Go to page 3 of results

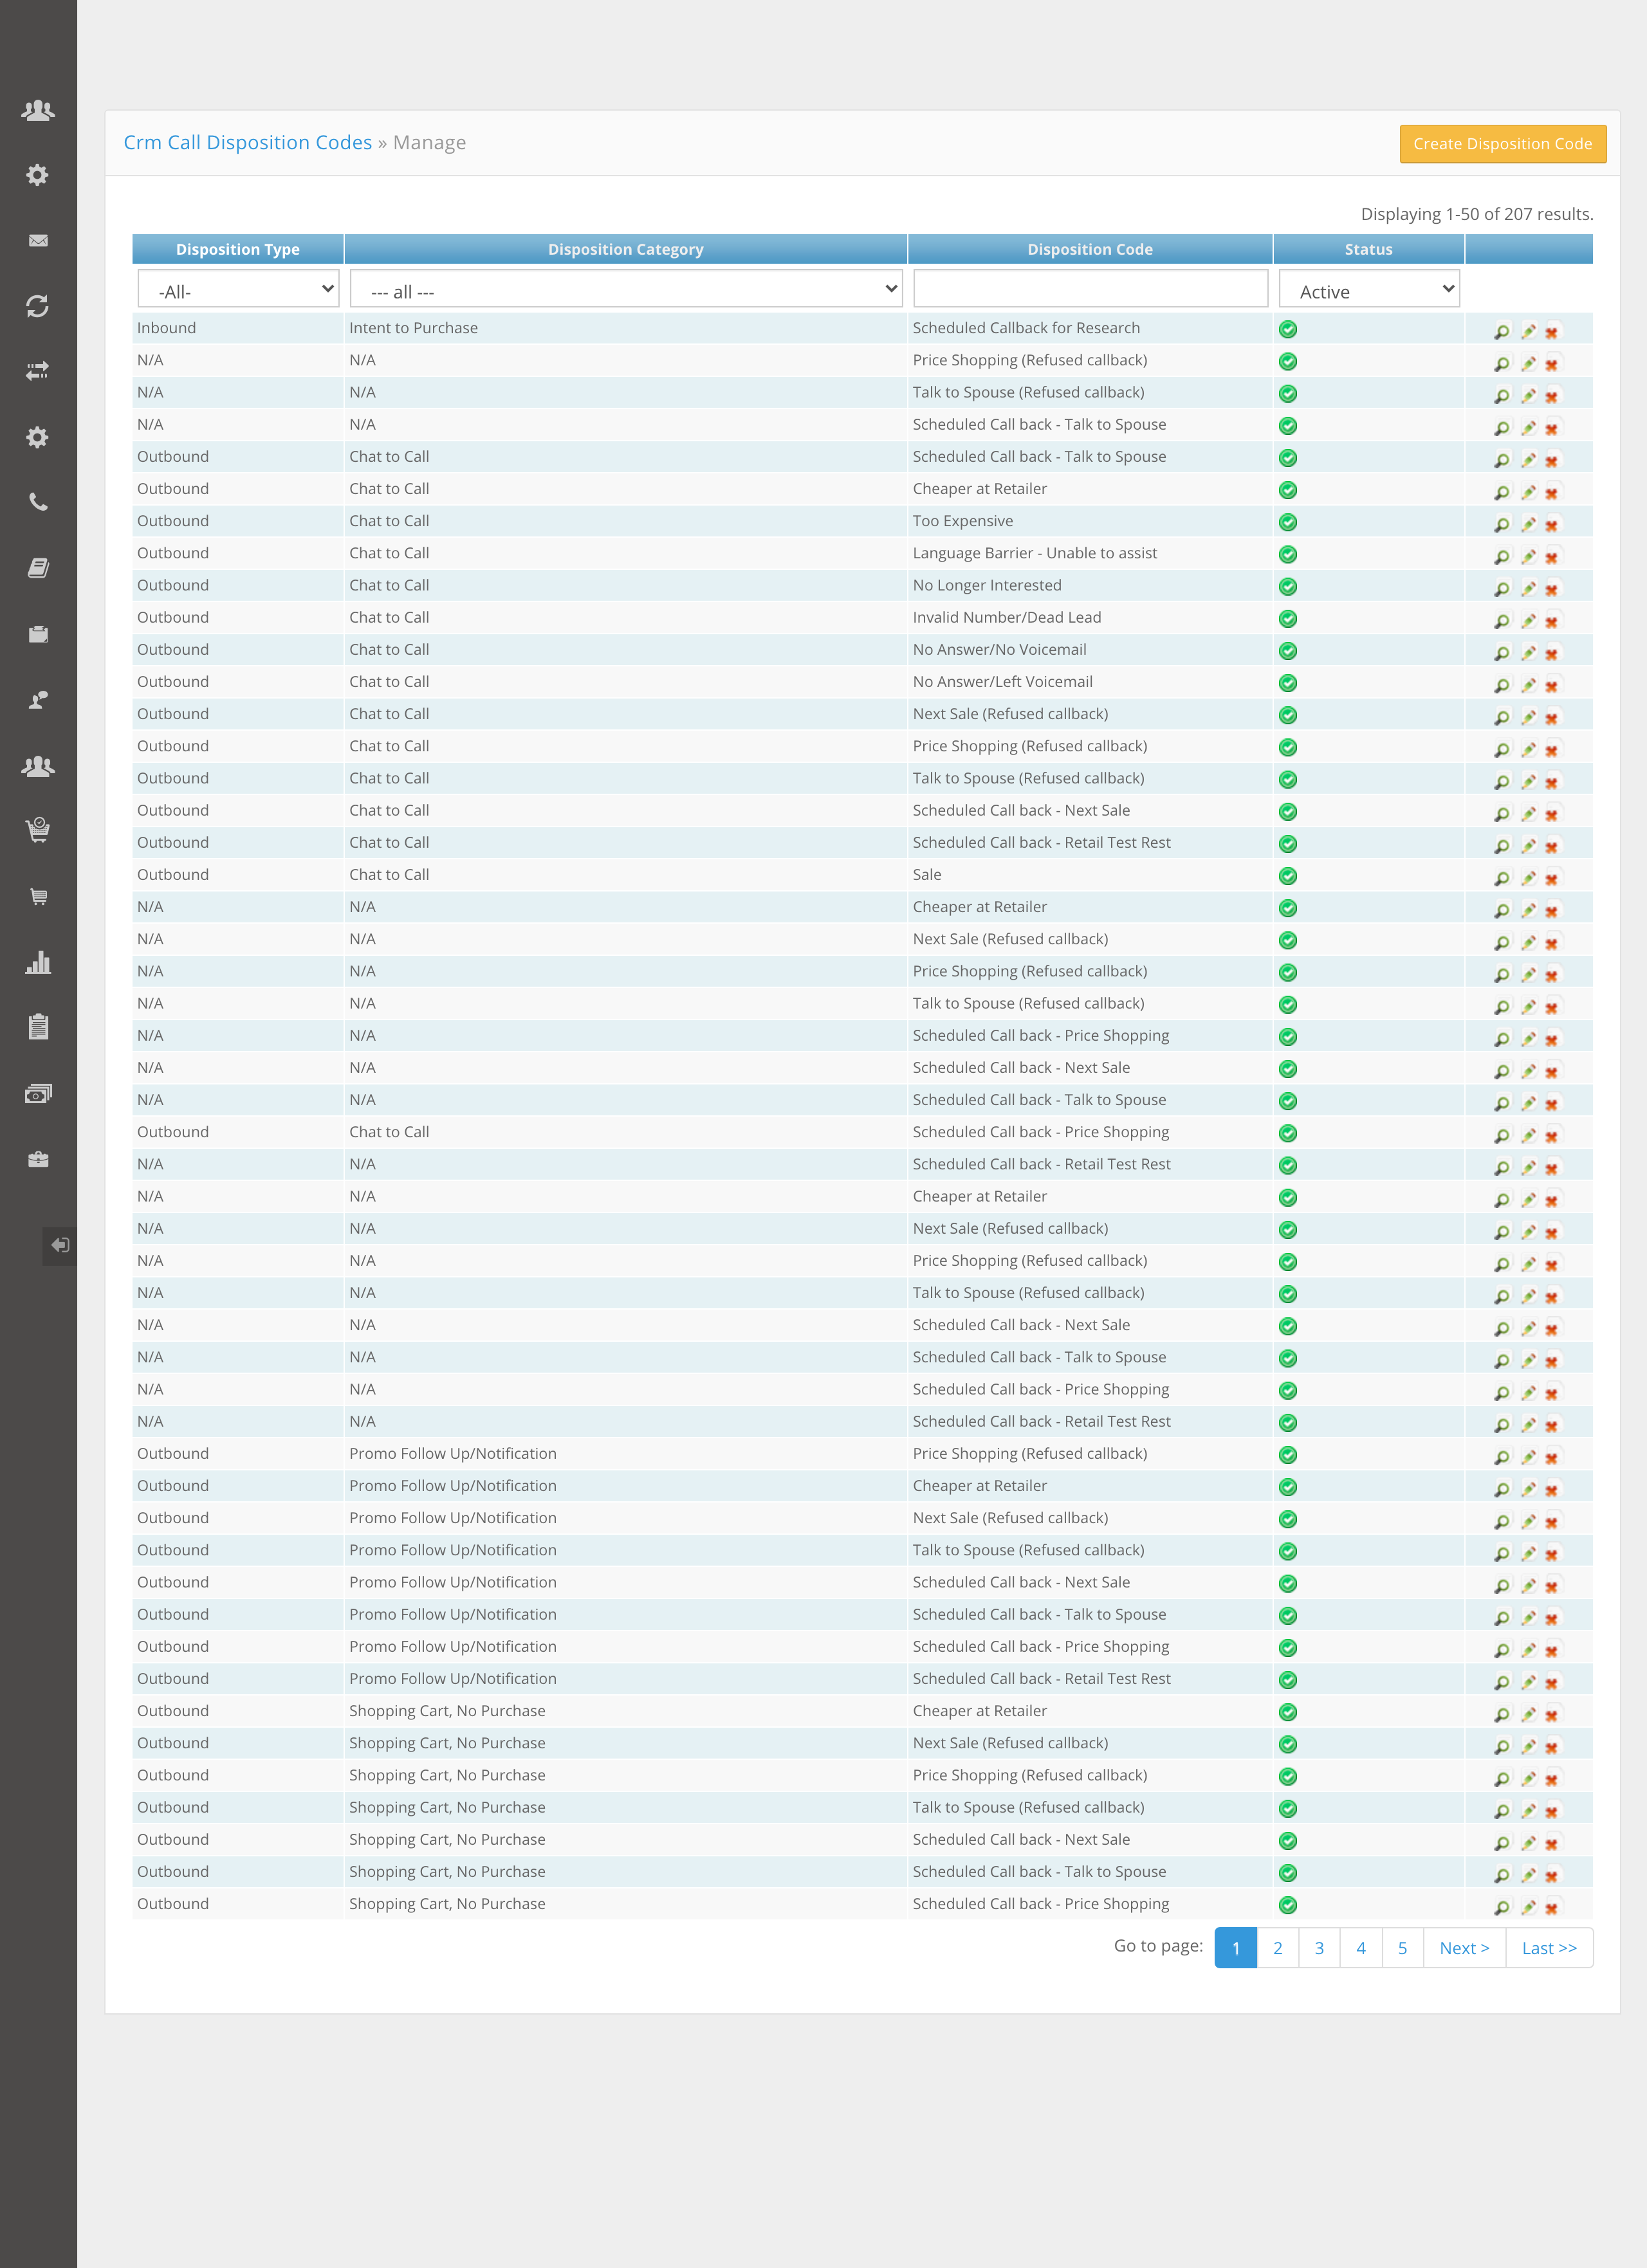point(1319,1948)
